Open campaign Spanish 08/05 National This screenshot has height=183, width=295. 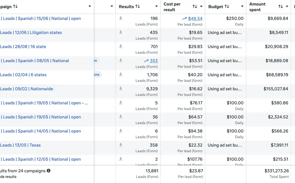tap(35, 61)
